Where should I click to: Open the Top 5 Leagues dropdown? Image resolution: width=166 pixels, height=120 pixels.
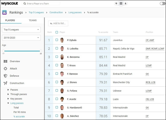point(21,30)
